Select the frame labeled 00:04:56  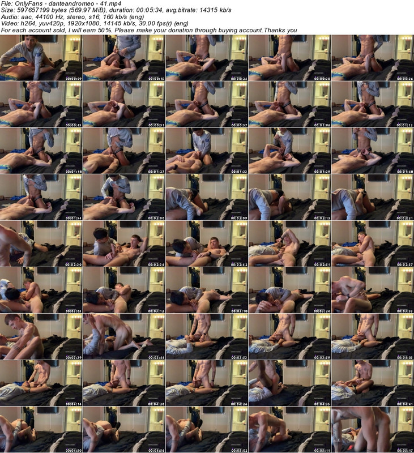pyautogui.click(x=124, y=429)
